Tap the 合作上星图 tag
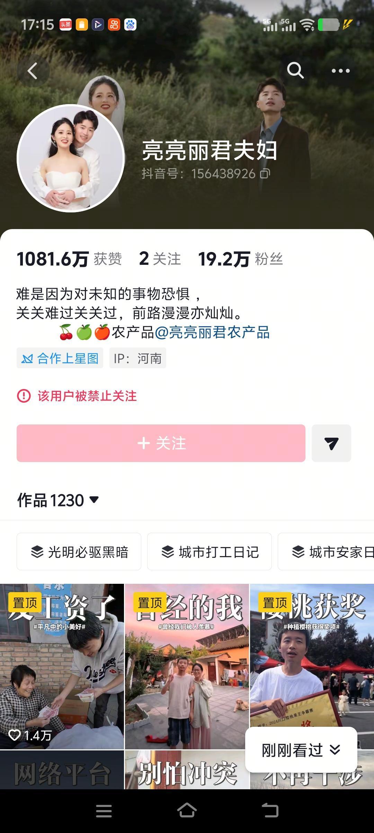The height and width of the screenshot is (833, 374). tap(60, 358)
